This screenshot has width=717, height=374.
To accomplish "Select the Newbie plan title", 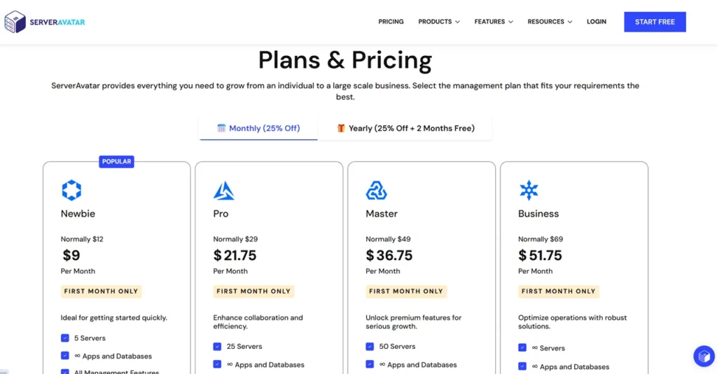I will 78,214.
